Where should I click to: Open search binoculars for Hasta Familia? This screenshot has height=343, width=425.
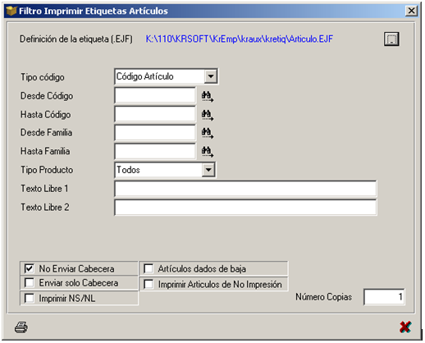point(208,152)
